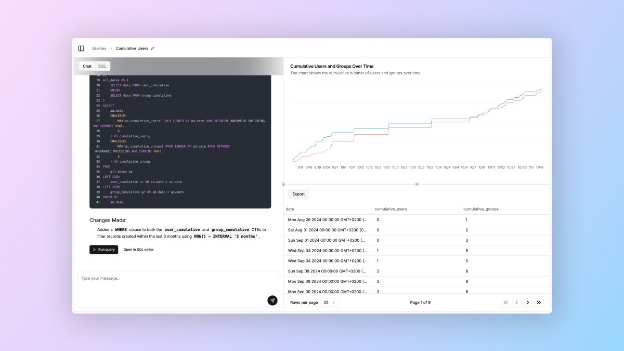Jump to the last results page
Screen dimensions: 624x351
(x=539, y=302)
